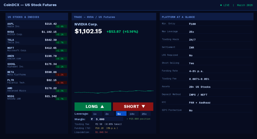Click the red SHORT button
The height and width of the screenshot is (139, 257).
(x=133, y=106)
